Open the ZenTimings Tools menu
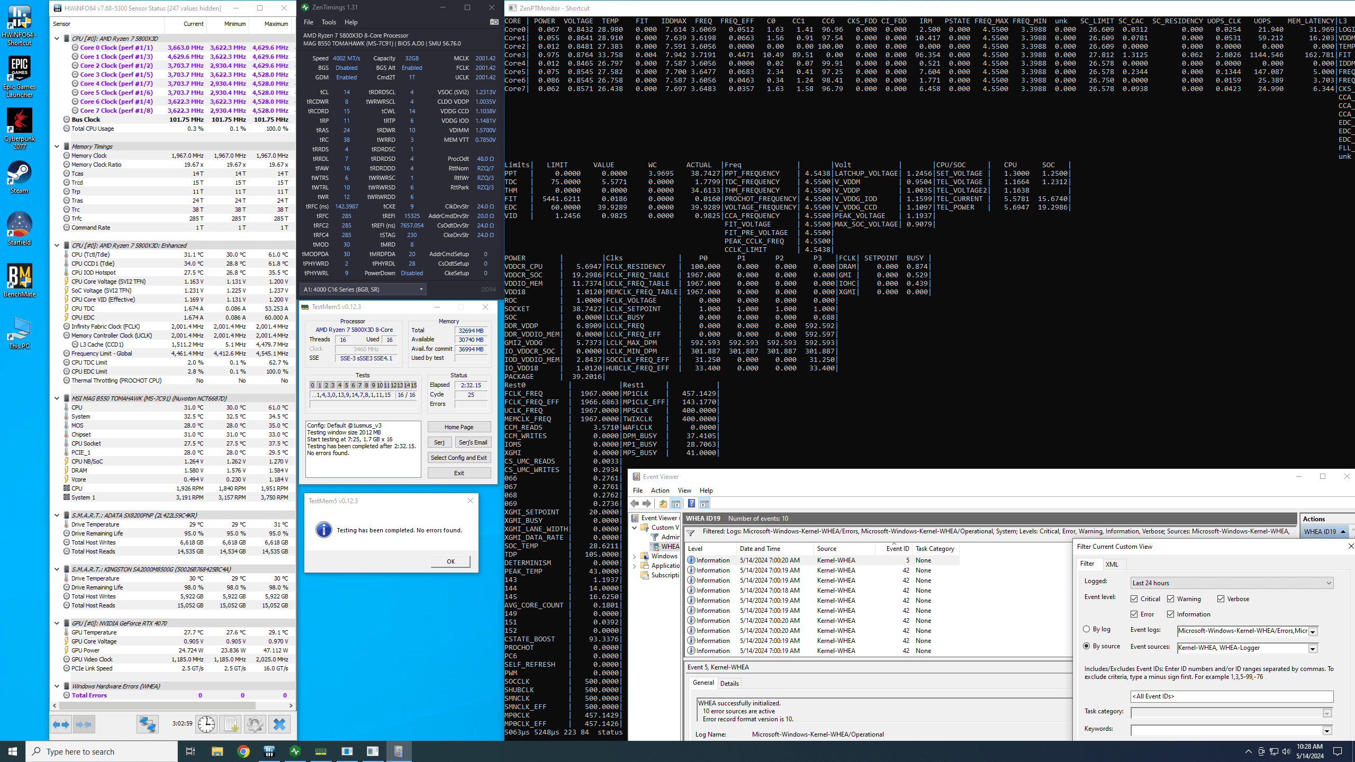 pos(328,22)
